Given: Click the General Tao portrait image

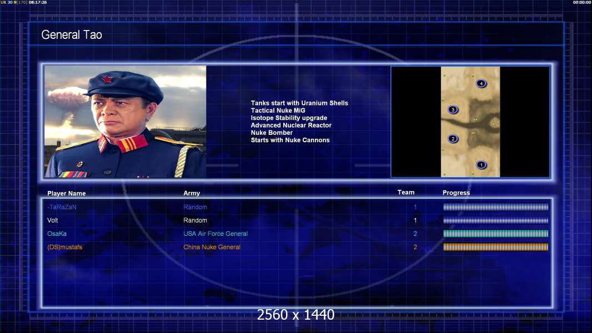Looking at the screenshot, I should pyautogui.click(x=126, y=122).
